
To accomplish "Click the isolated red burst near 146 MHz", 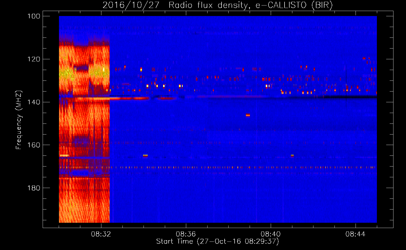I will click(248, 115).
